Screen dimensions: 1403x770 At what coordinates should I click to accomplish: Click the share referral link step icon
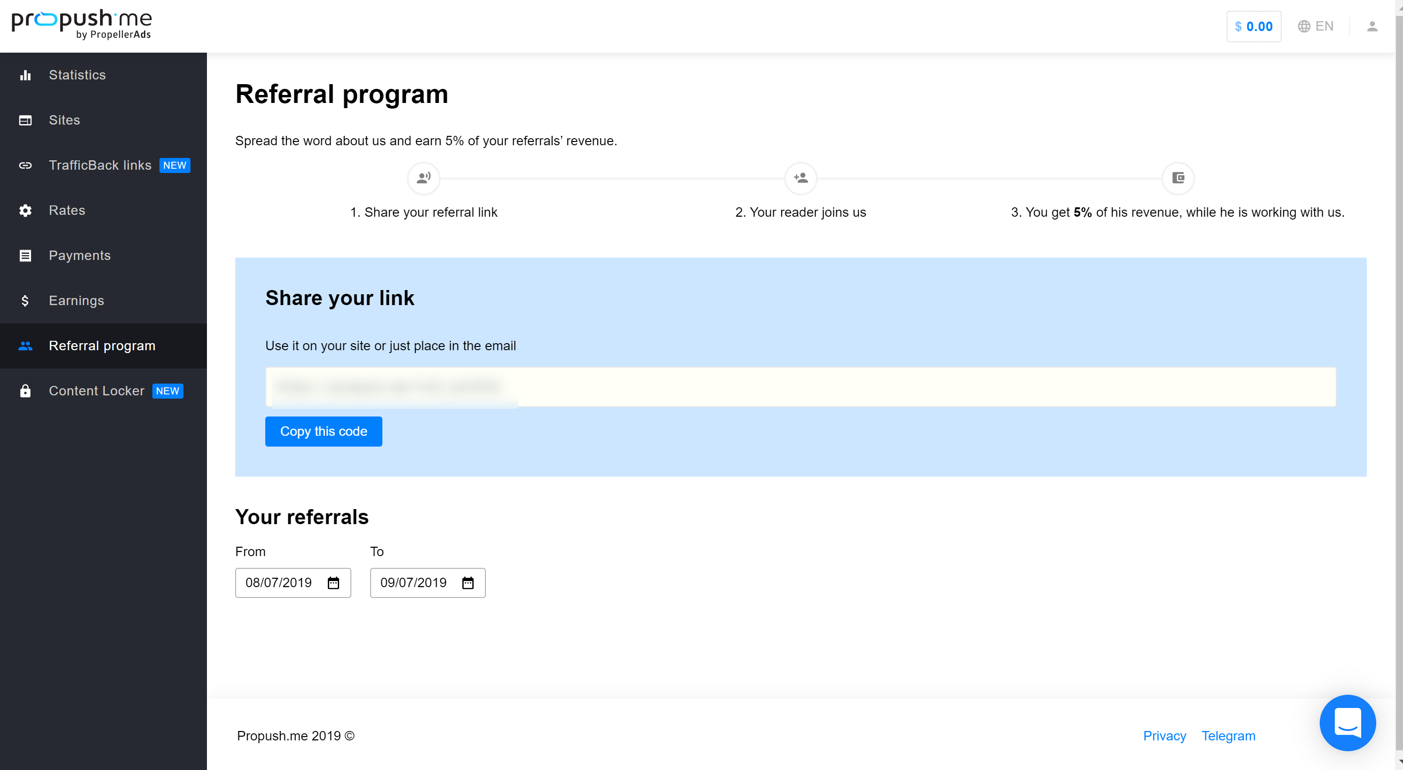coord(423,178)
